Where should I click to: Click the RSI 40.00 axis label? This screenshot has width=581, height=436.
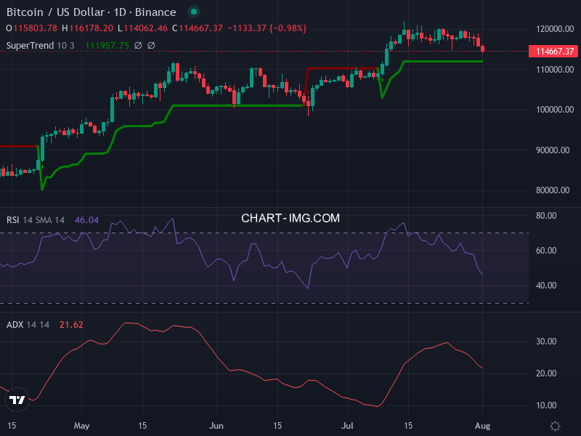(546, 286)
